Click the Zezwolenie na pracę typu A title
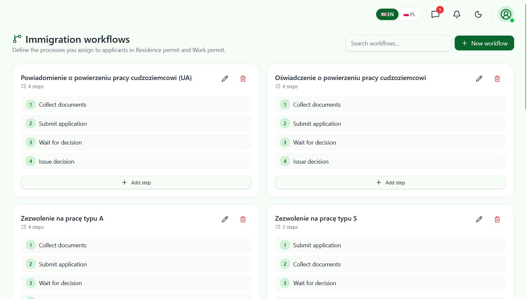The width and height of the screenshot is (527, 299). click(x=62, y=218)
